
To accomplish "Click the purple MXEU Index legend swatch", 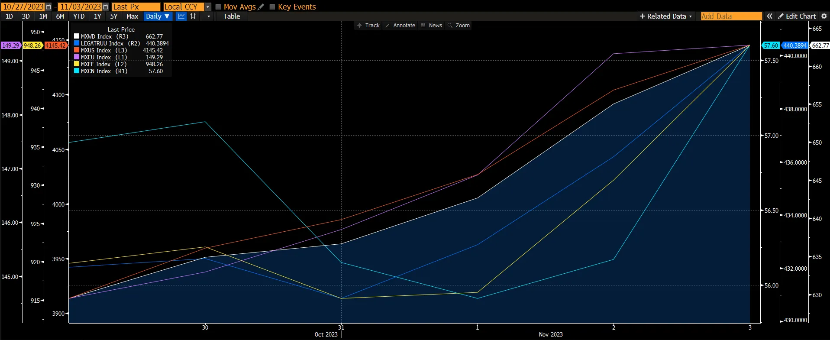I will click(77, 57).
